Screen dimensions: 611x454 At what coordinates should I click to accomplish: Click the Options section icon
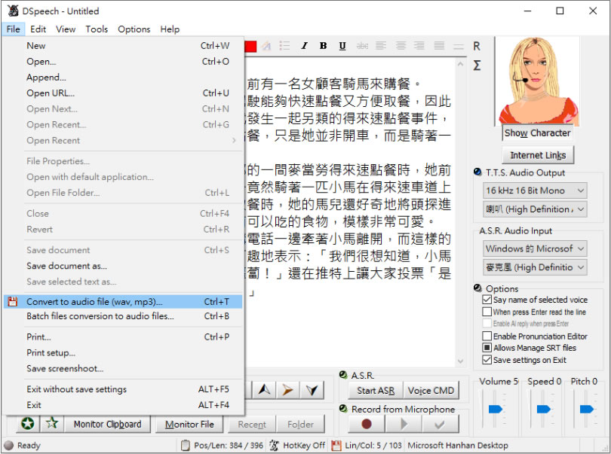477,288
